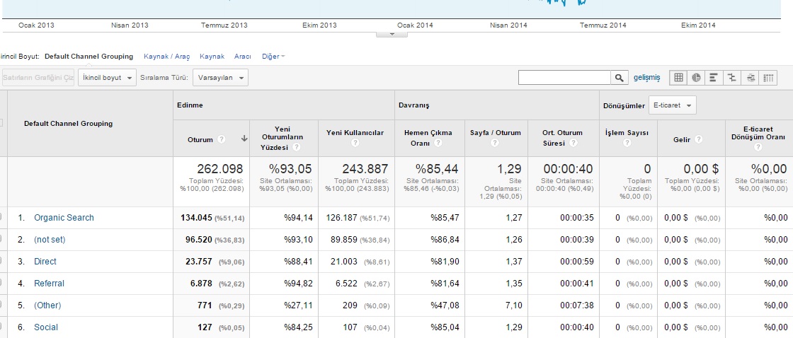Open the Organic Search channel link

click(x=64, y=218)
